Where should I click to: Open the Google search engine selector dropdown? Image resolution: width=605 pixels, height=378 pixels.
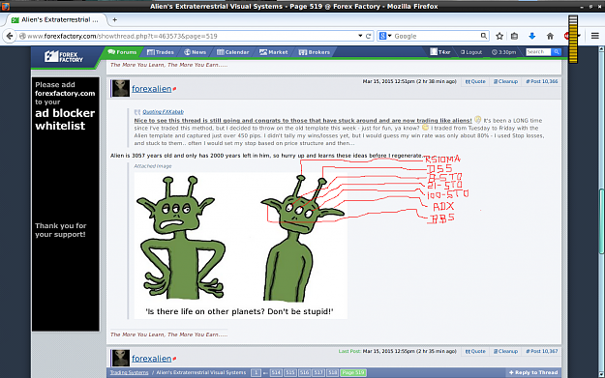point(385,36)
